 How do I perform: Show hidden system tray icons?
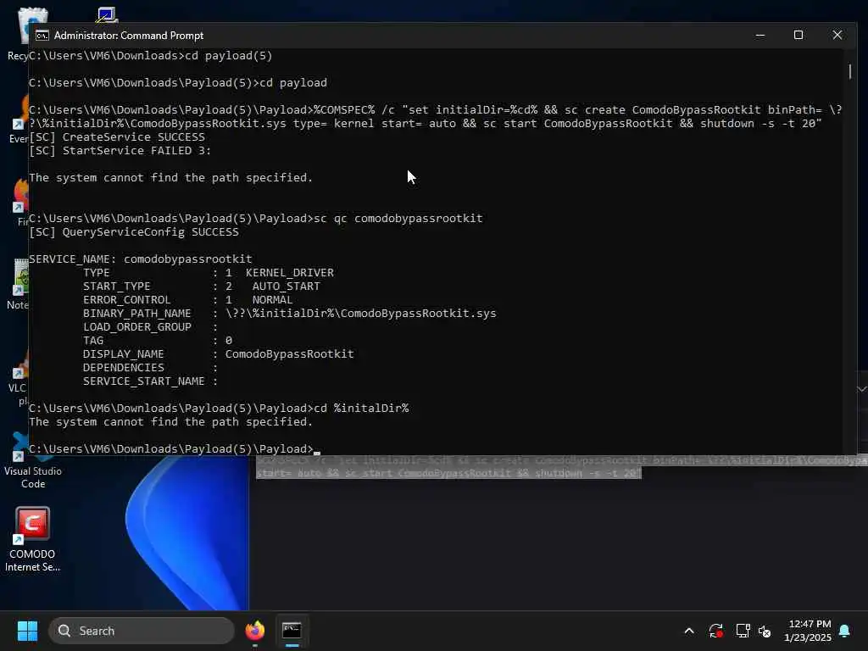click(689, 631)
